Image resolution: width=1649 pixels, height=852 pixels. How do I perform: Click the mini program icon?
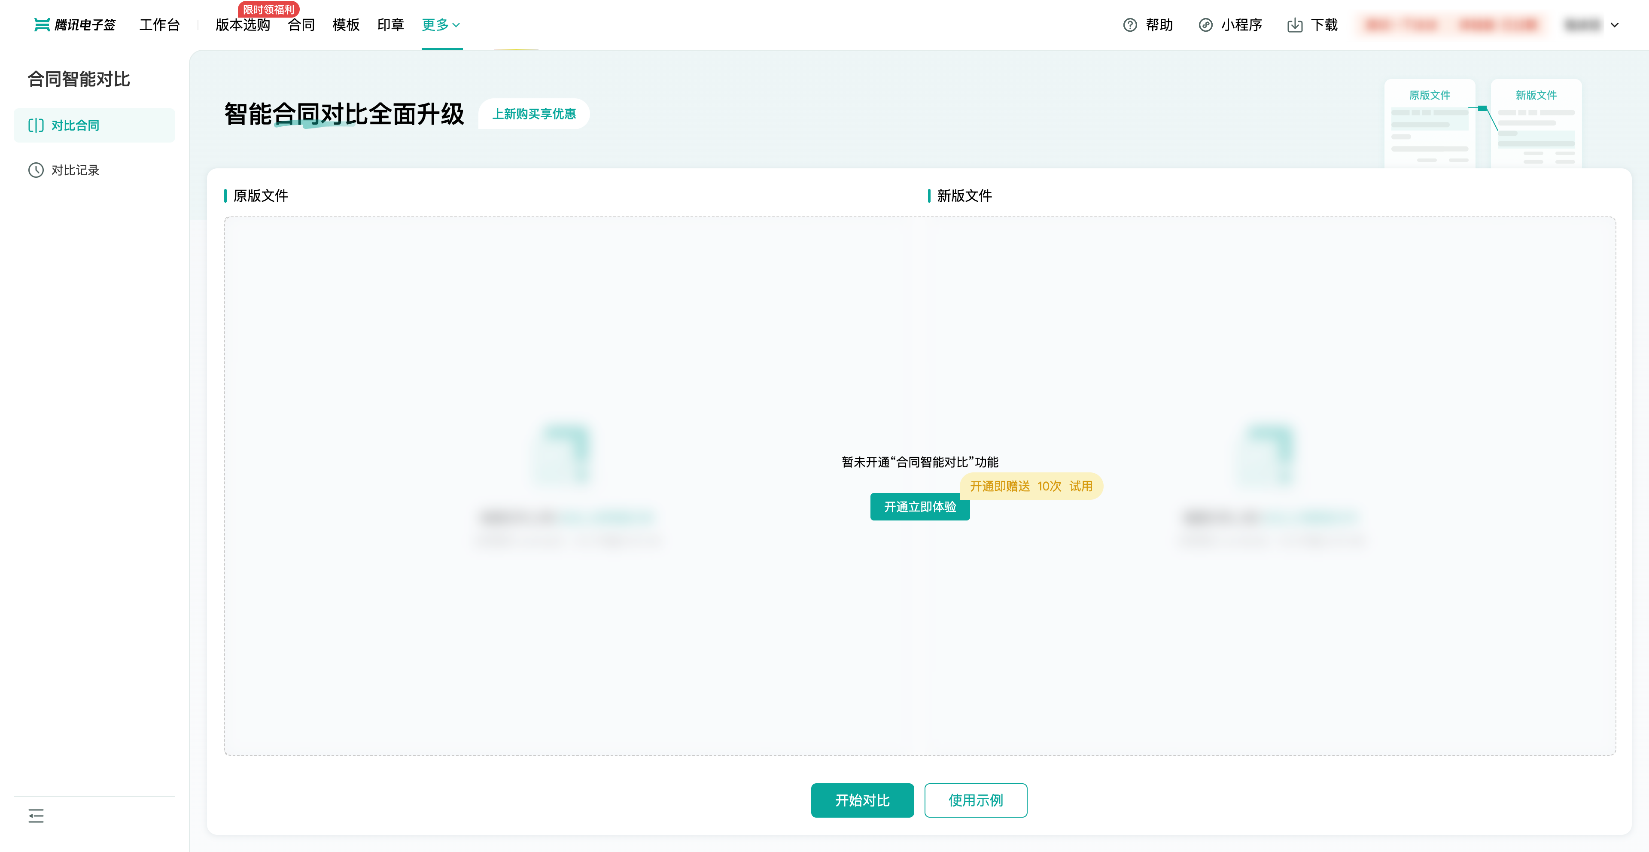(x=1205, y=25)
